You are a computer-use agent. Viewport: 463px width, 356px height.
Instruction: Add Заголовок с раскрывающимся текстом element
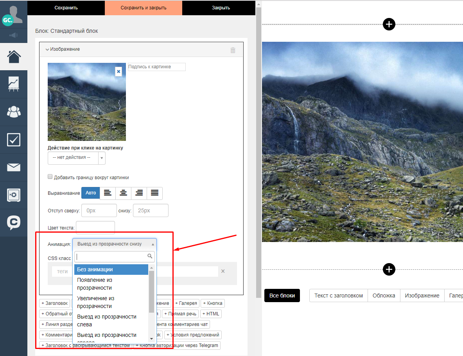point(86,345)
